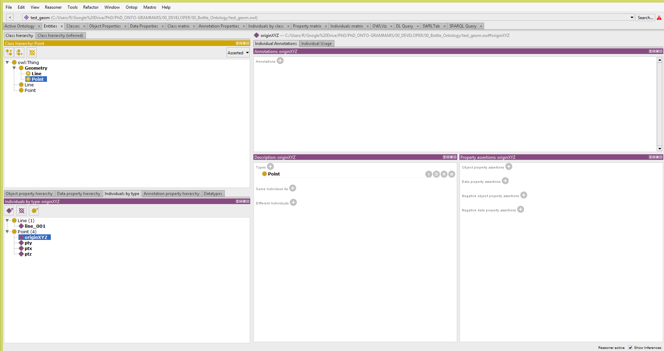The width and height of the screenshot is (664, 351).
Task: Click the Annotations scrollbar down arrow
Action: [659, 149]
